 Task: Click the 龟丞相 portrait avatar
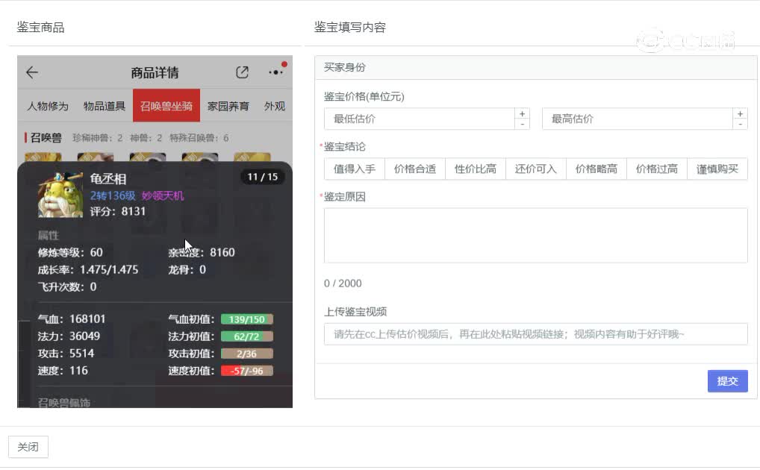pyautogui.click(x=60, y=195)
